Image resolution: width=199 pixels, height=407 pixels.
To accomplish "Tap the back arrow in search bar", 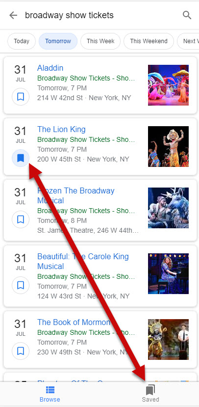I will (13, 15).
